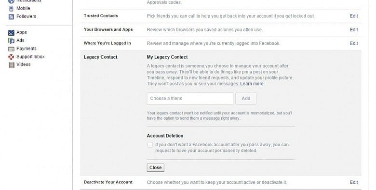The image size is (376, 190).
Task: Click the Add legacy contact button
Action: click(x=246, y=99)
